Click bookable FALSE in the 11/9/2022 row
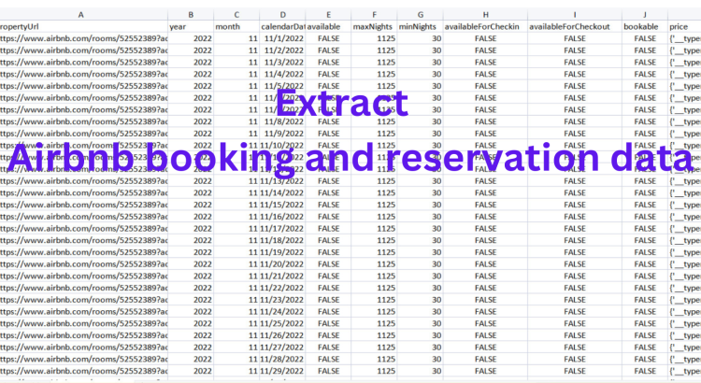 [645, 134]
